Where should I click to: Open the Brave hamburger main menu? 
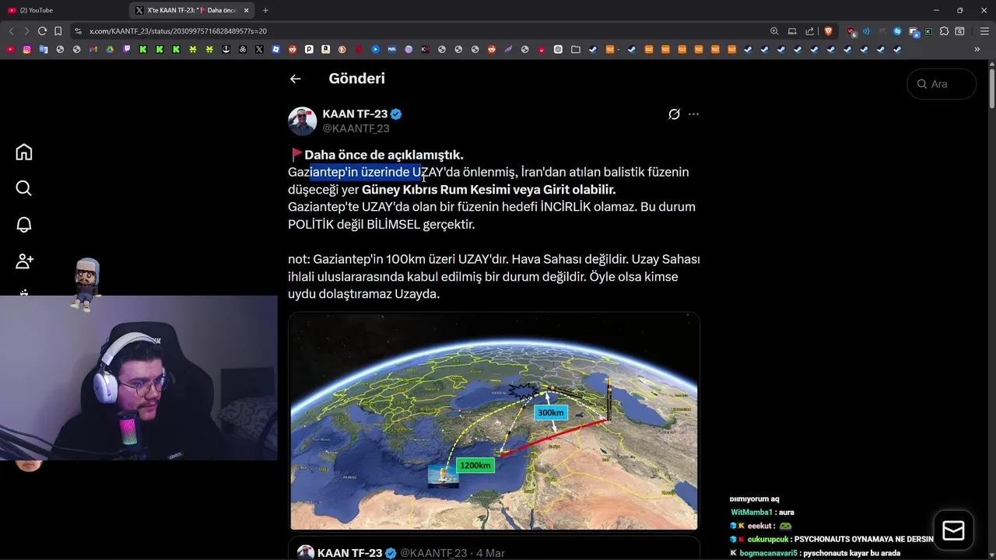[x=984, y=31]
